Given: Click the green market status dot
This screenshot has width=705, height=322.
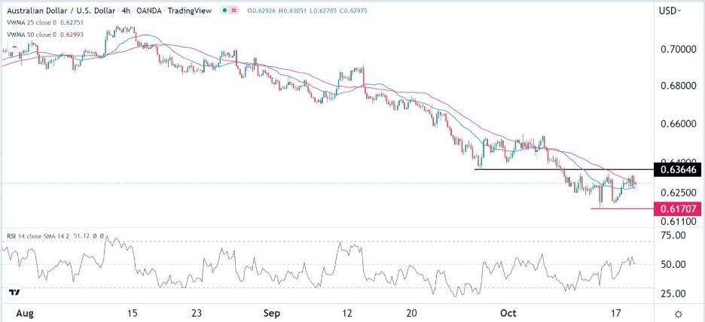Looking at the screenshot, I should (x=224, y=11).
